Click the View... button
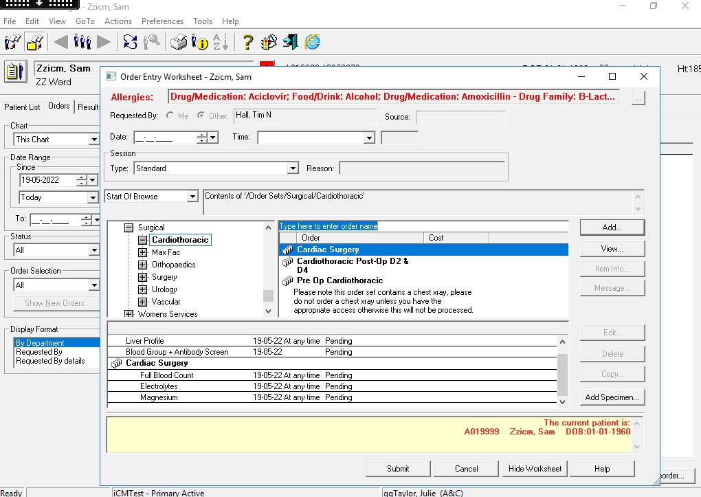Screen dimensions: 701x497 (612, 249)
